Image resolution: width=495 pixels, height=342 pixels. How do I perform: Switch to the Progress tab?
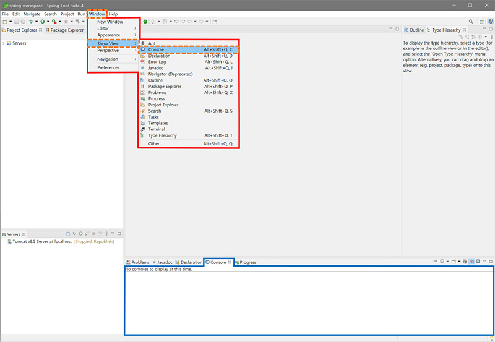point(245,262)
